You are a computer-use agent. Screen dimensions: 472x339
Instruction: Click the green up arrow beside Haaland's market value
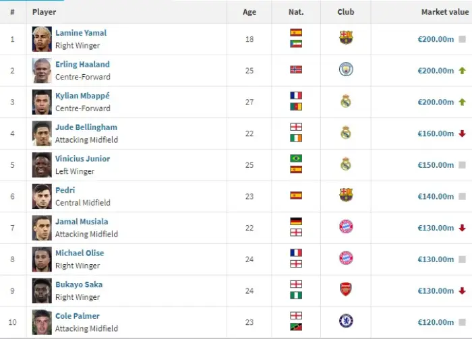462,71
